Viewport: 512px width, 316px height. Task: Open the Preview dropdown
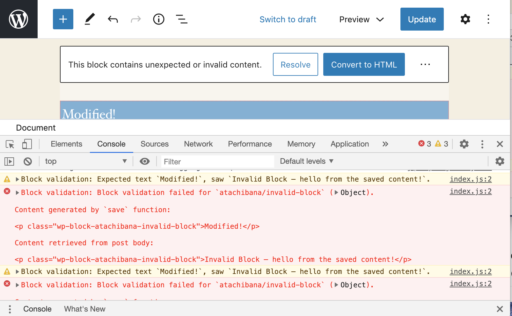click(361, 19)
